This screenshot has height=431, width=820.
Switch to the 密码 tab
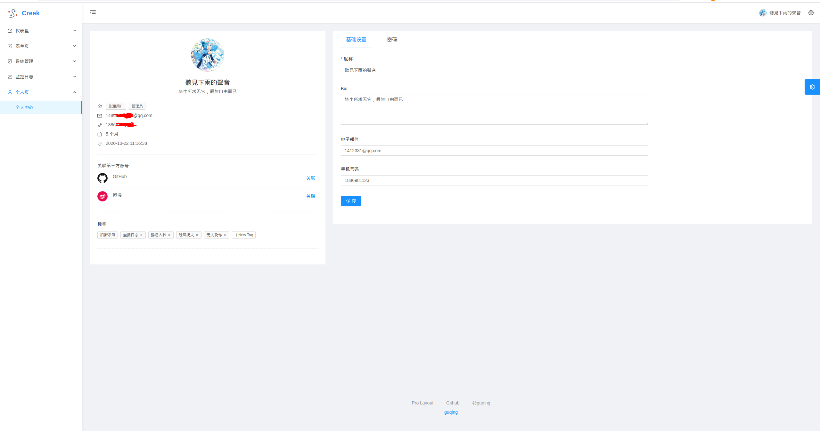(392, 40)
